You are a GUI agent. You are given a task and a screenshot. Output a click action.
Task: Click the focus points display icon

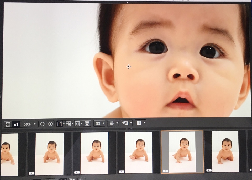coord(112,123)
